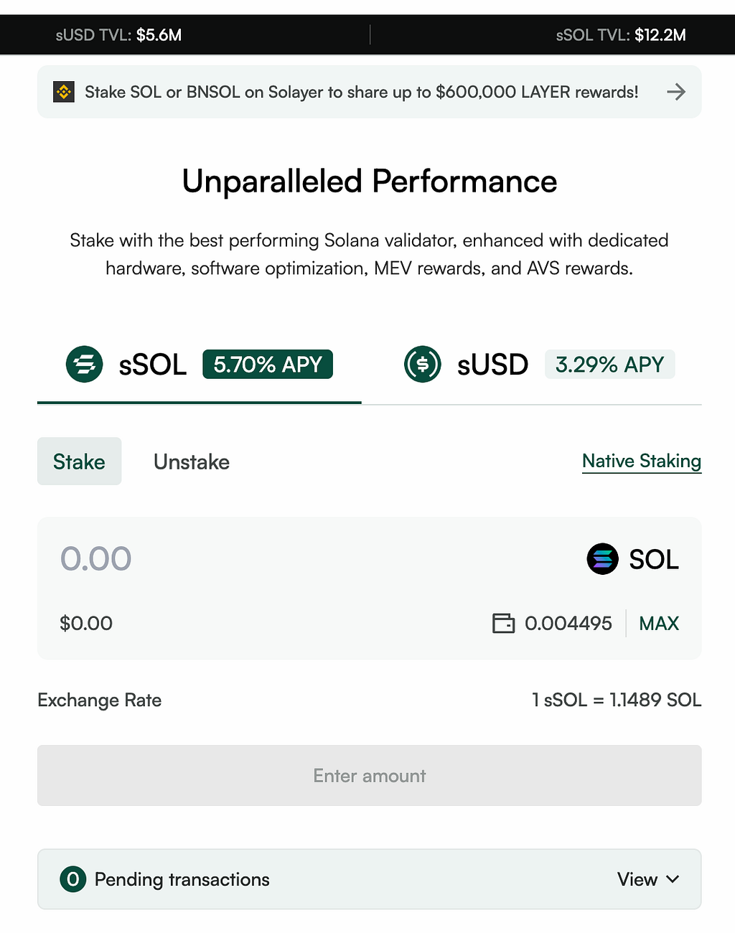Switch to Unstake mode

[192, 461]
